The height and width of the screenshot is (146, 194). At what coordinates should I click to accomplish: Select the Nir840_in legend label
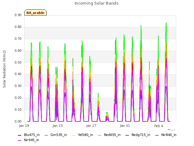169,135
